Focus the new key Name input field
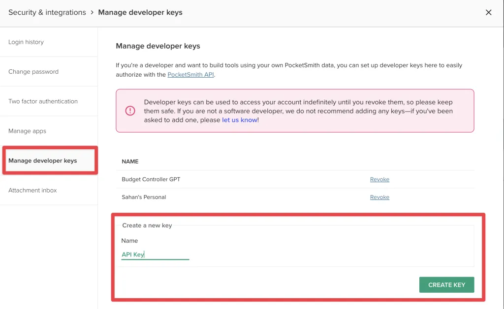 pos(155,254)
